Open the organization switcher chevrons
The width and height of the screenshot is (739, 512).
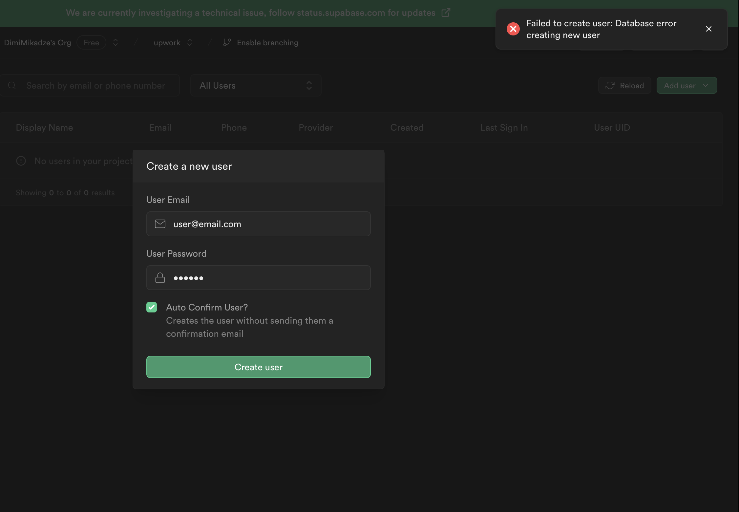coord(116,43)
